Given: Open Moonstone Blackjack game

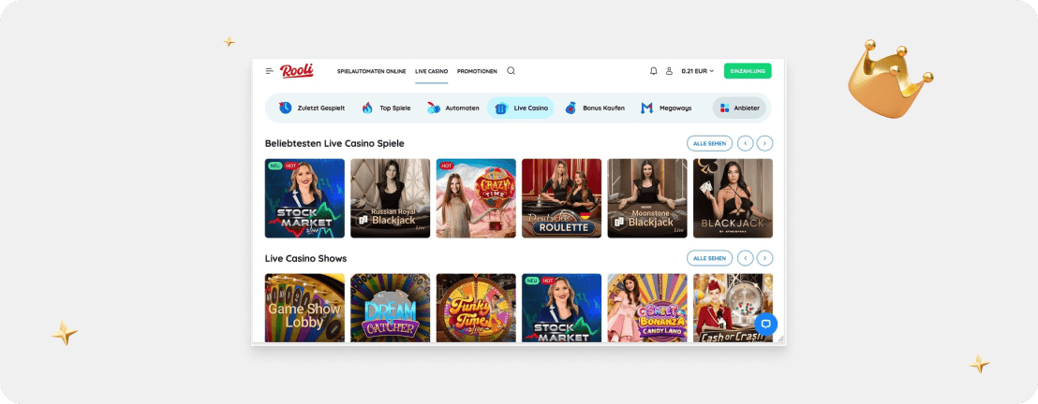Looking at the screenshot, I should tap(647, 197).
